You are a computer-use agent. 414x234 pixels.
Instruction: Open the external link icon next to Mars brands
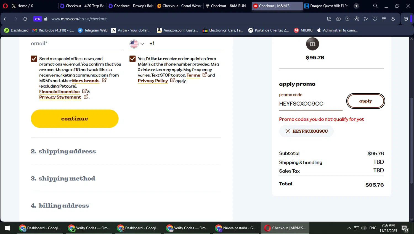point(104,80)
